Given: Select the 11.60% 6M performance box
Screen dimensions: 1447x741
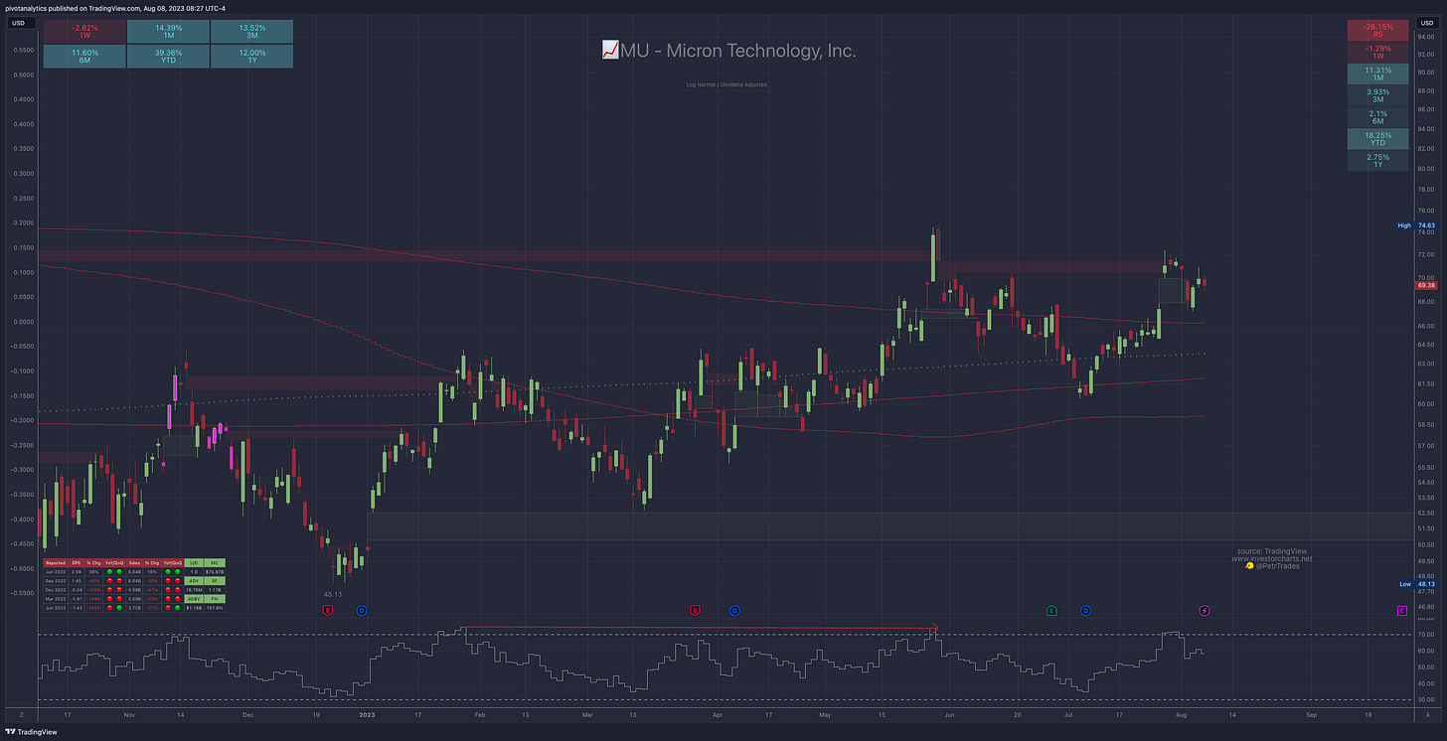Looking at the screenshot, I should pos(83,58).
